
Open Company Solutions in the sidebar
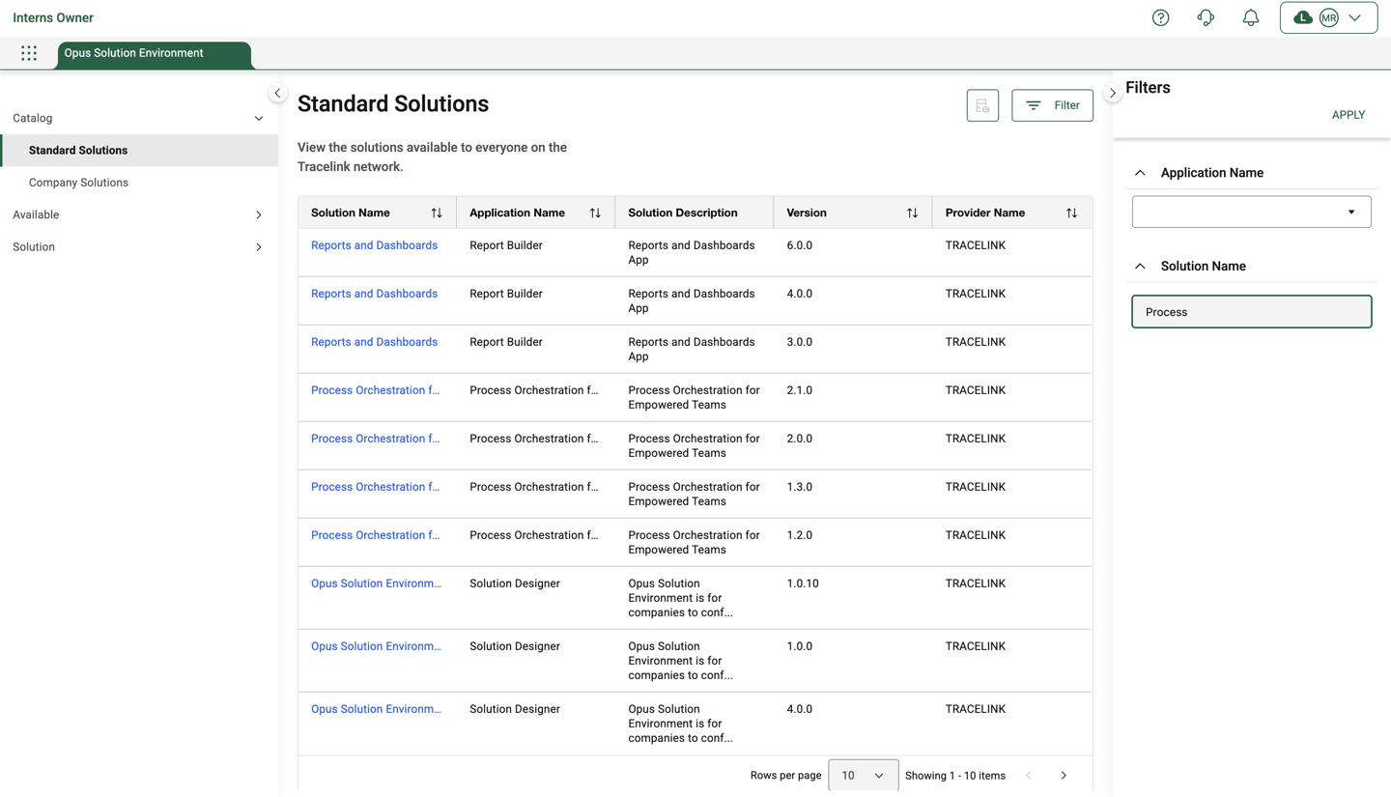pos(139,183)
